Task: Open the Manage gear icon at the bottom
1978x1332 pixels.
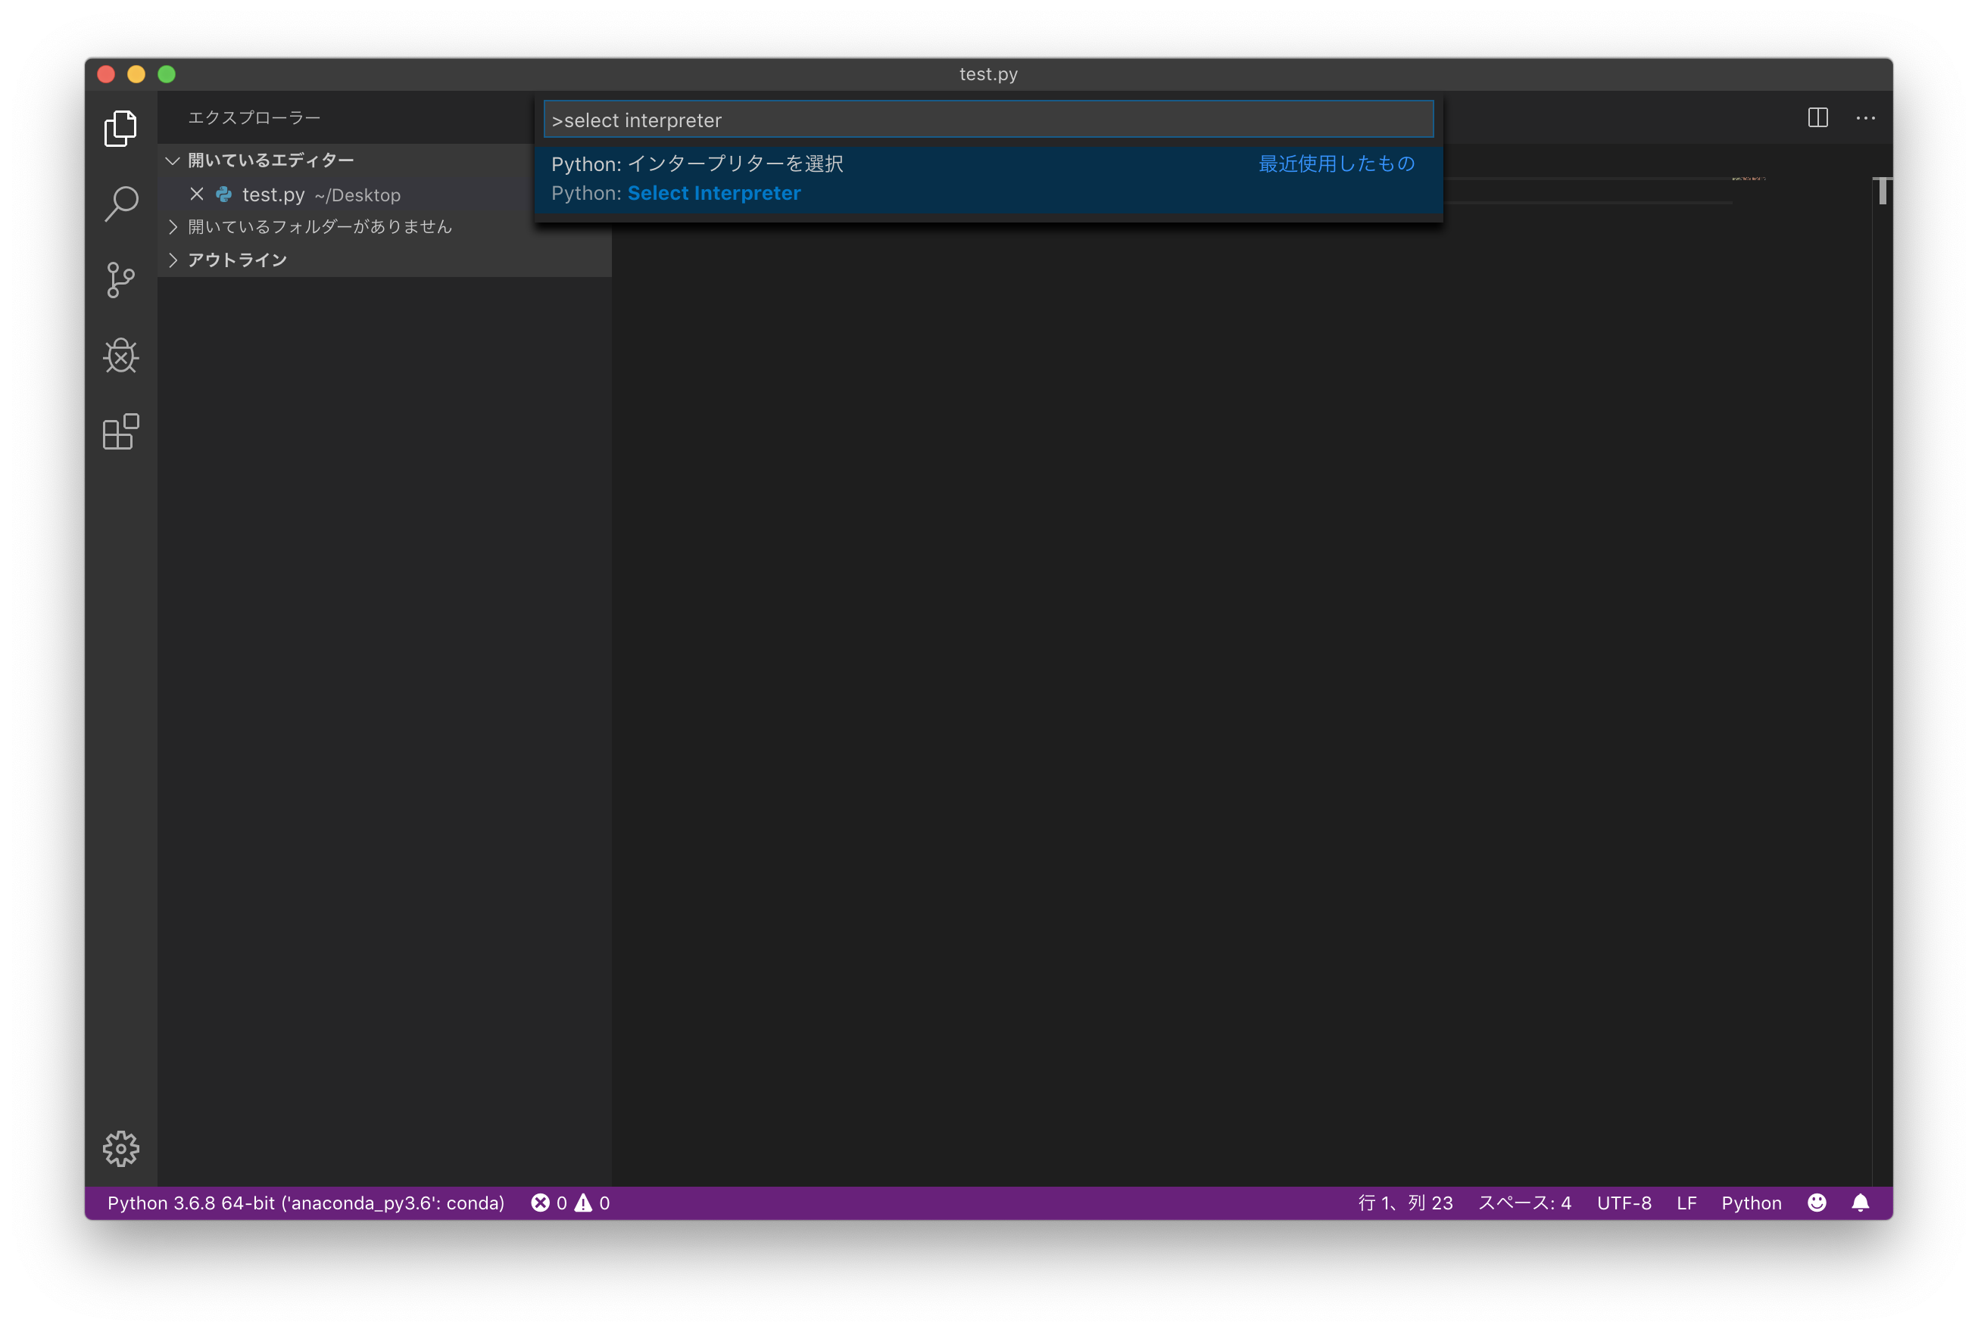Action: [x=120, y=1150]
